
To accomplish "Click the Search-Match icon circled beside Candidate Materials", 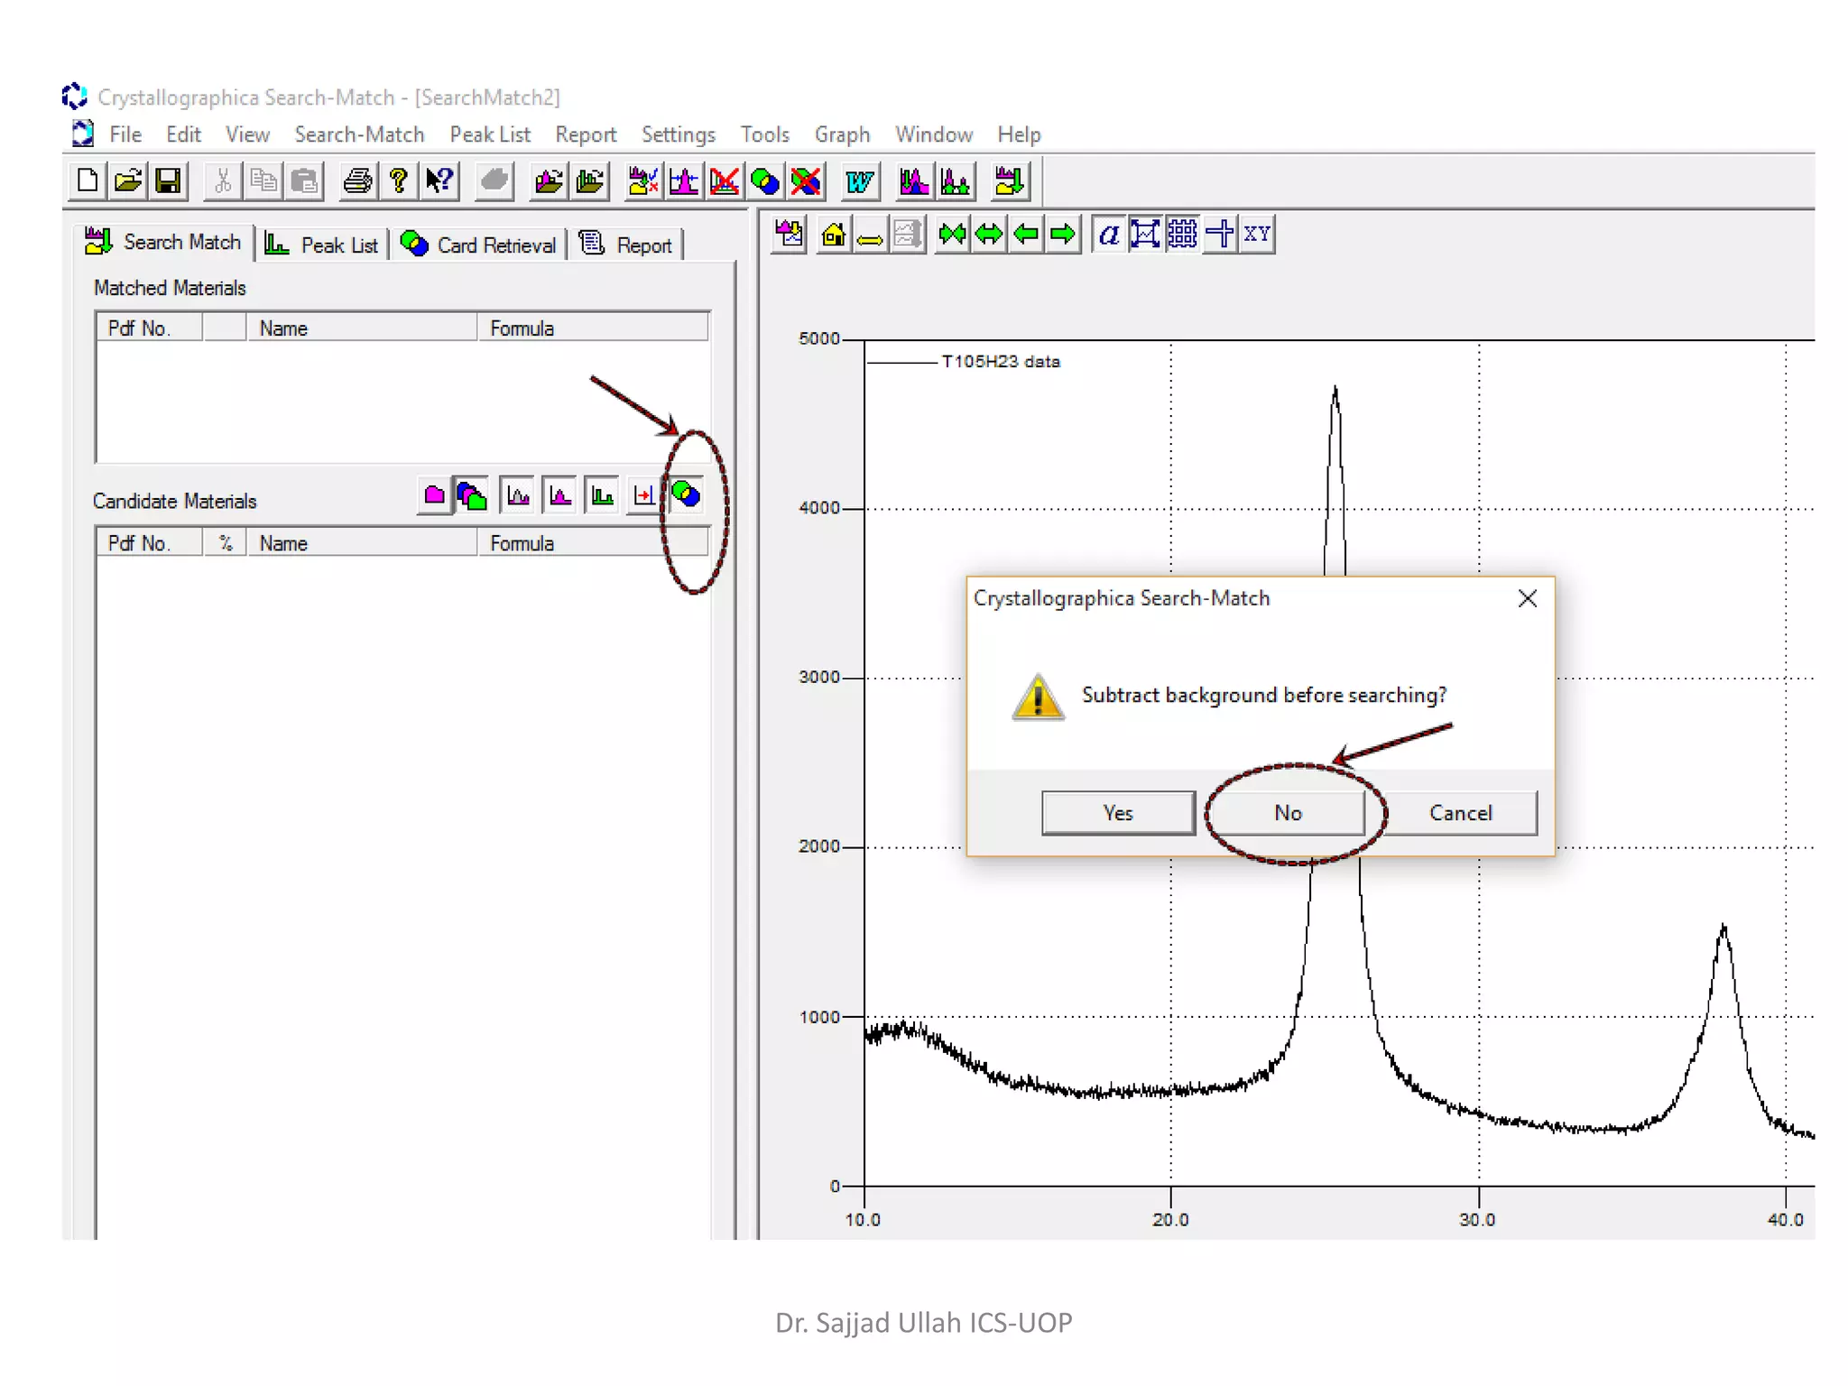I will [x=687, y=494].
